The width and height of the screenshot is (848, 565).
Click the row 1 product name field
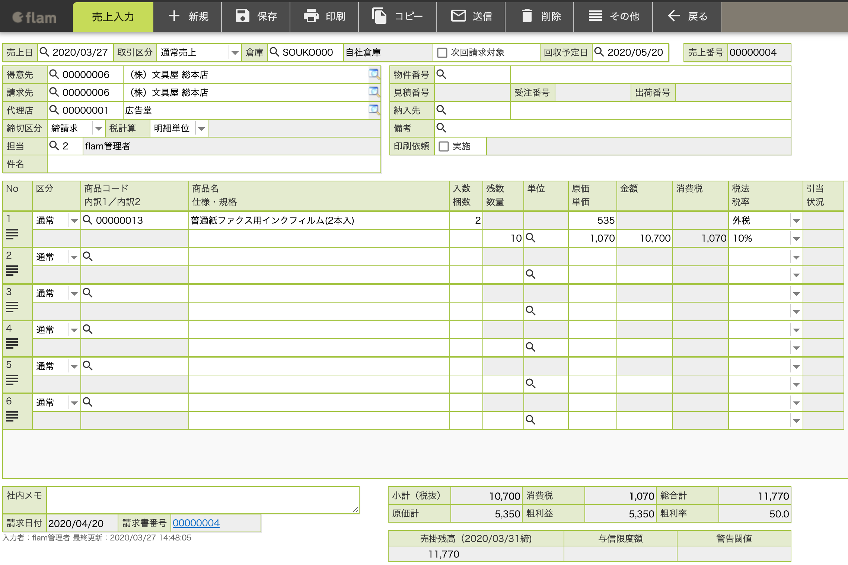point(319,220)
